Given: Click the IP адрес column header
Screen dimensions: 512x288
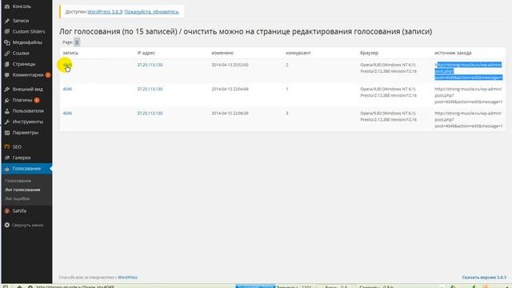Looking at the screenshot, I should click(146, 53).
